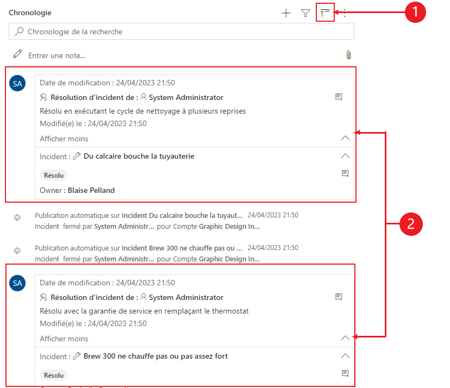Select text Résolu en exécutant le cycle de nettoyage
The height and width of the screenshot is (388, 450).
[142, 111]
